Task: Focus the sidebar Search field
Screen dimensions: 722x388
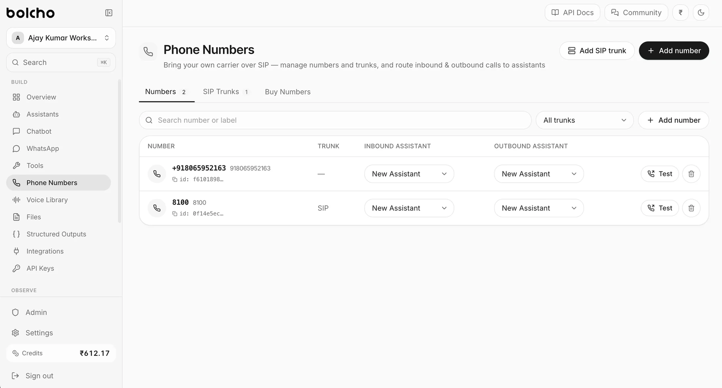Action: click(61, 63)
